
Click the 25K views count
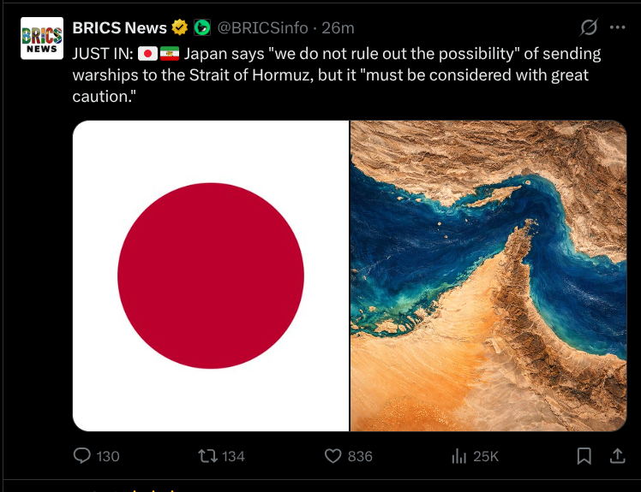tap(486, 456)
